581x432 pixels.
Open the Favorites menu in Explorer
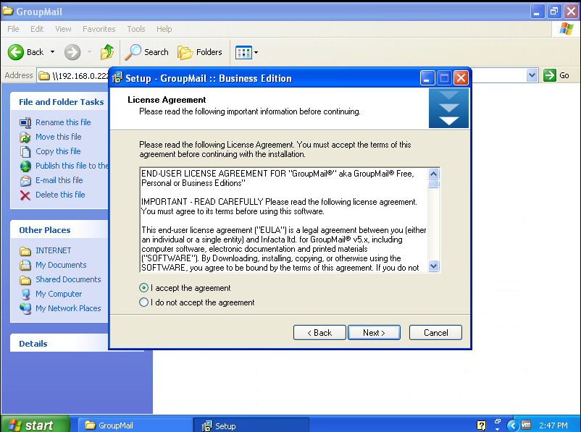coord(99,29)
